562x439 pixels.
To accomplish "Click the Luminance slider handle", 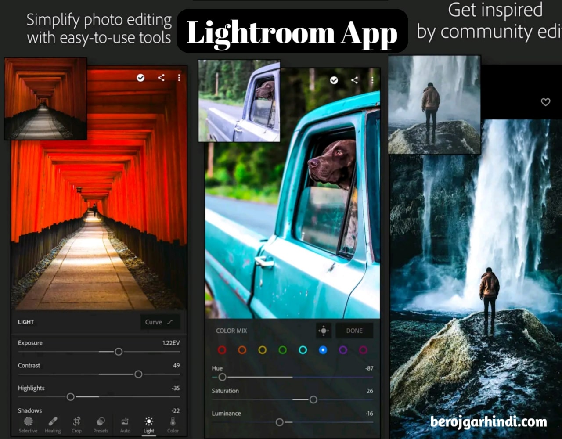I will coord(280,422).
